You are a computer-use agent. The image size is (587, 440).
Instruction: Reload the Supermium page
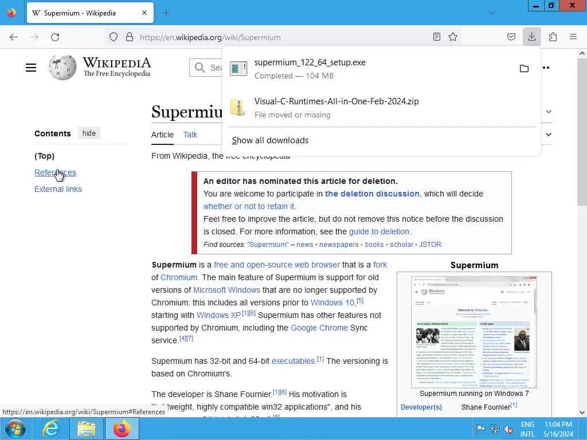click(55, 37)
